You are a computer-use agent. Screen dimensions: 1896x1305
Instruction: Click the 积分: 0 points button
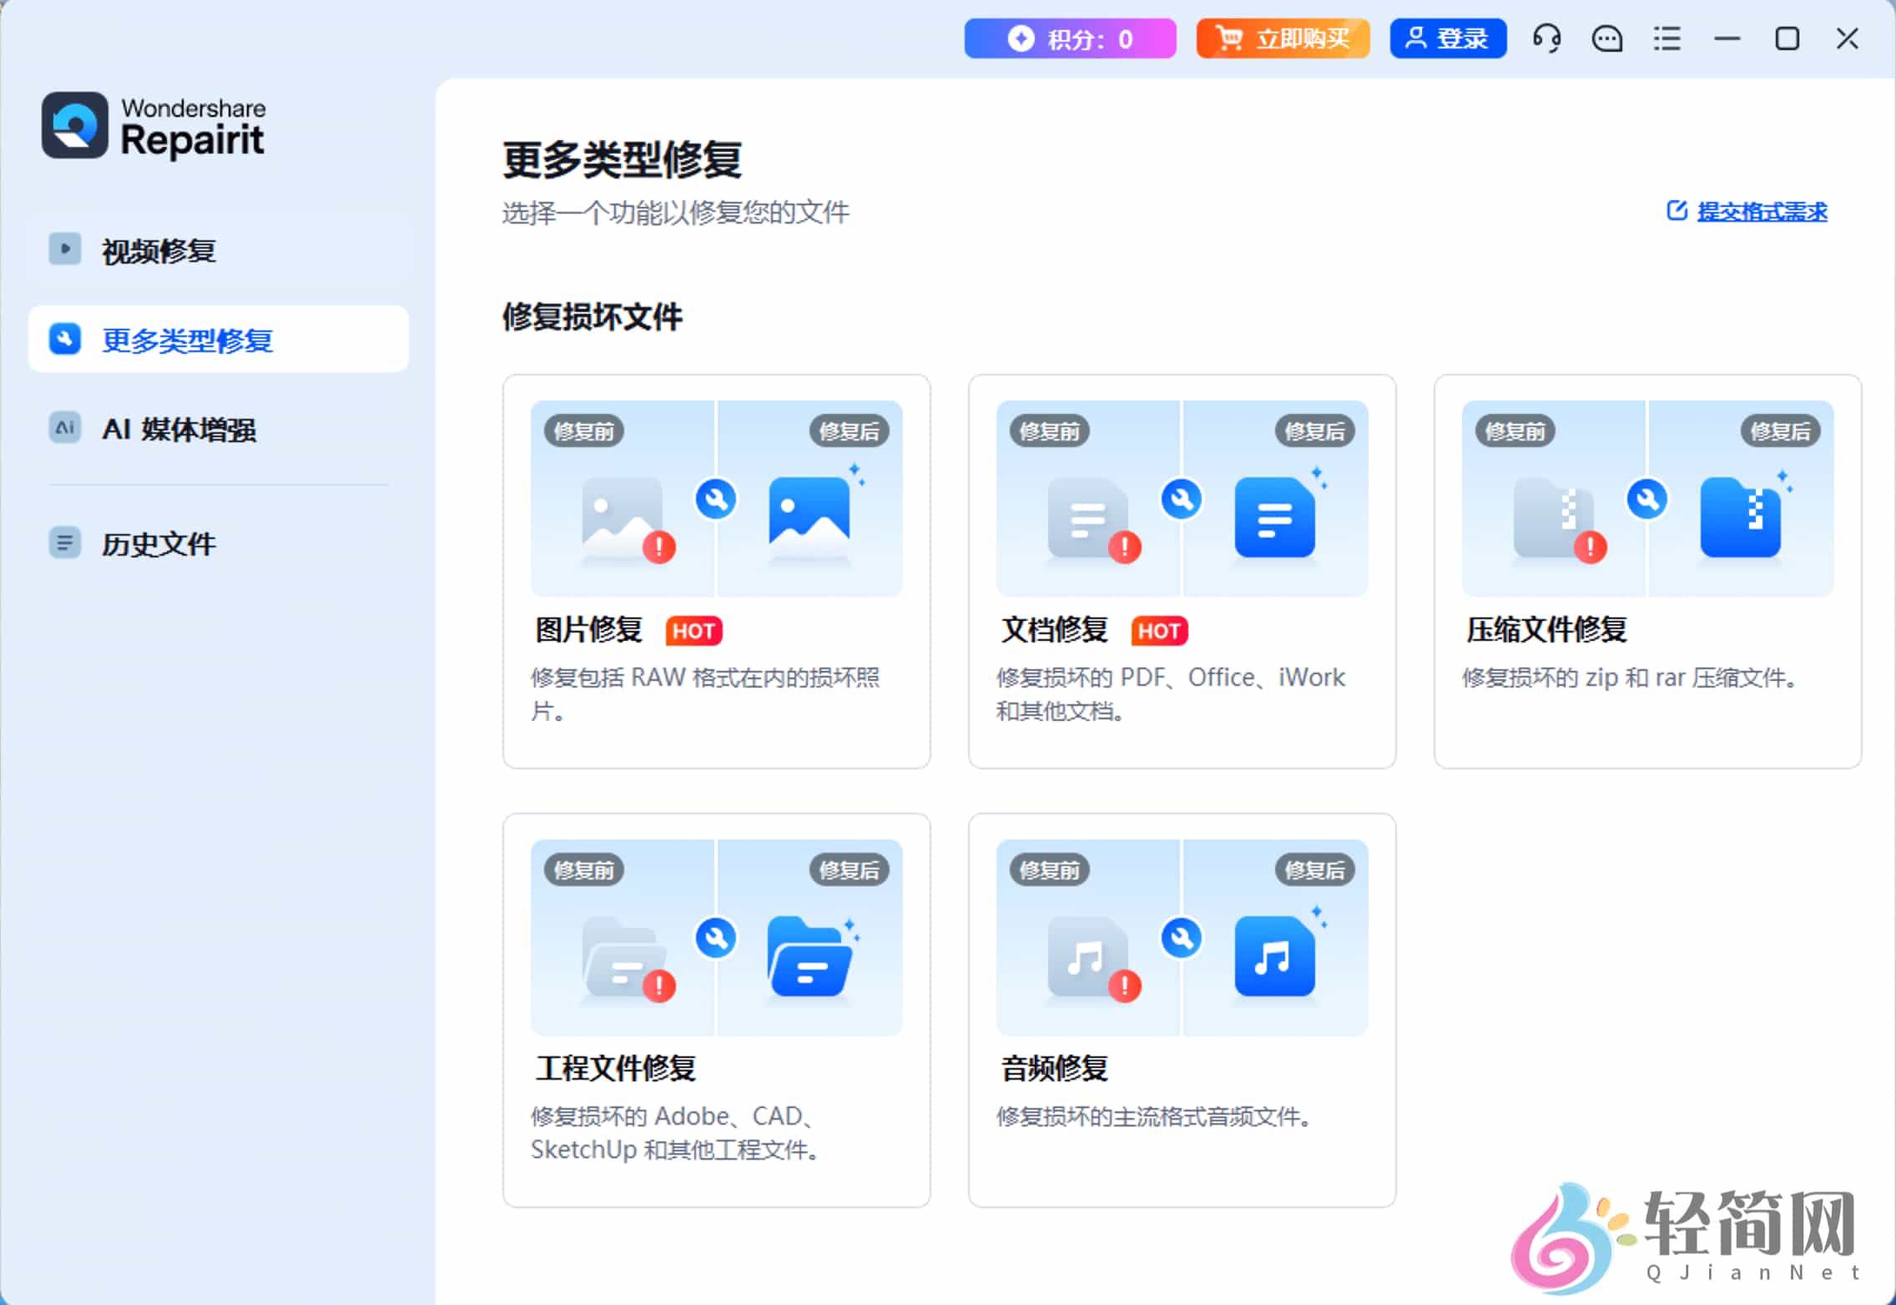point(1070,38)
